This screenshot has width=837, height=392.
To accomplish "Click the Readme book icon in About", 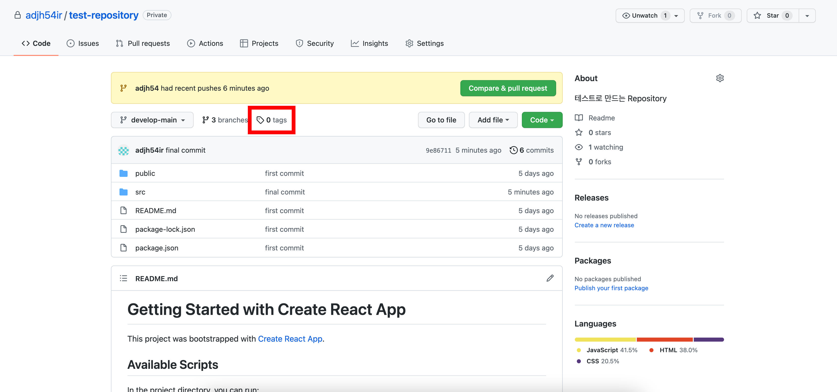I will coord(579,118).
